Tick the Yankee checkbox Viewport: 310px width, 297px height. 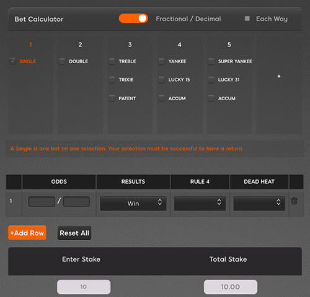pos(161,61)
